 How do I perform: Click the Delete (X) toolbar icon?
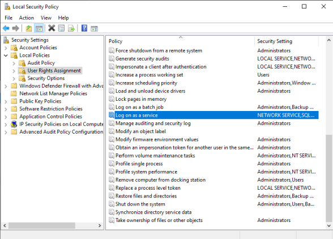point(52,28)
